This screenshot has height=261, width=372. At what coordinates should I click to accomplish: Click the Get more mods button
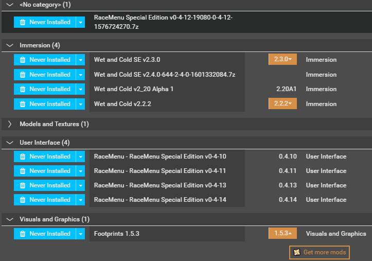click(x=320, y=252)
